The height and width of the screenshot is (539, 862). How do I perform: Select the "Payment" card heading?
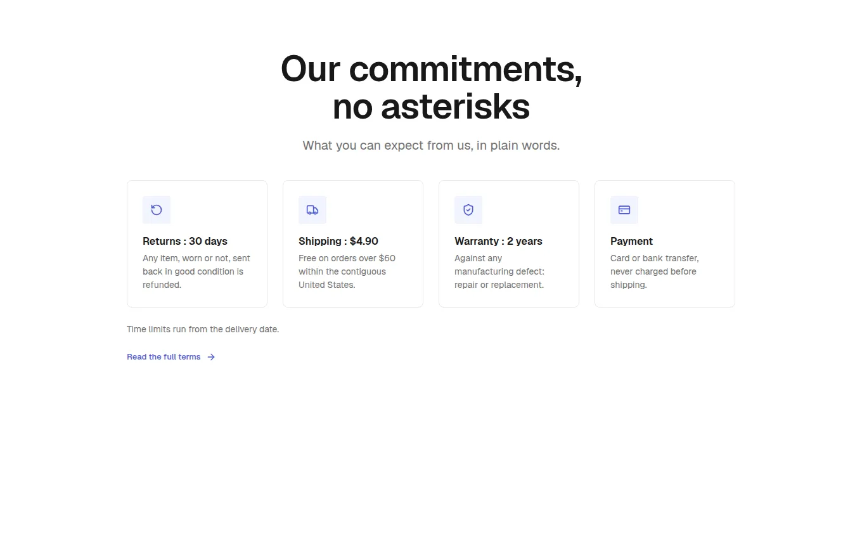click(x=631, y=241)
